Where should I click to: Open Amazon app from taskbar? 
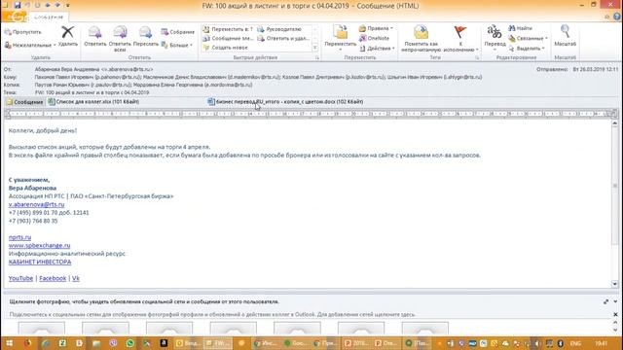coord(164,343)
